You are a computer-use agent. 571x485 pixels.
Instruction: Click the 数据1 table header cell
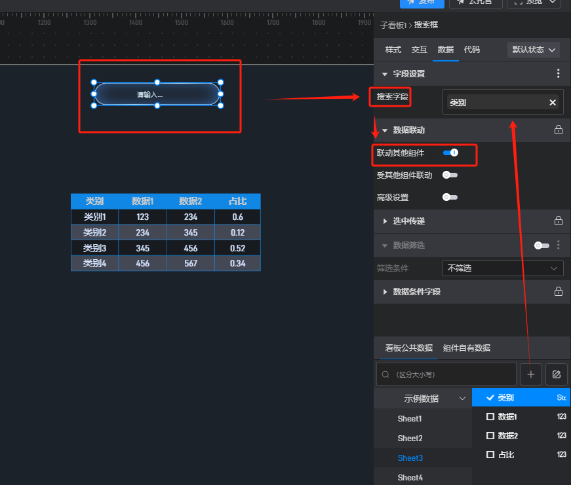(x=142, y=201)
